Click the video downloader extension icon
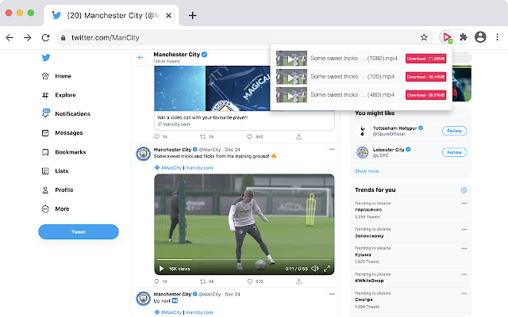This screenshot has height=317, width=508. tap(447, 37)
